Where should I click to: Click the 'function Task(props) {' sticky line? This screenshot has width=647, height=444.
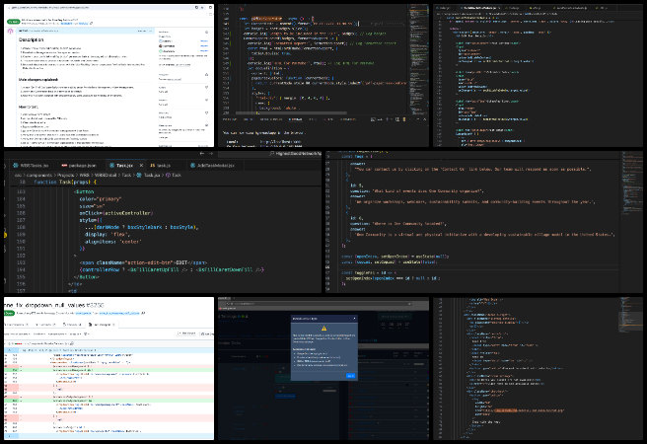(65, 182)
